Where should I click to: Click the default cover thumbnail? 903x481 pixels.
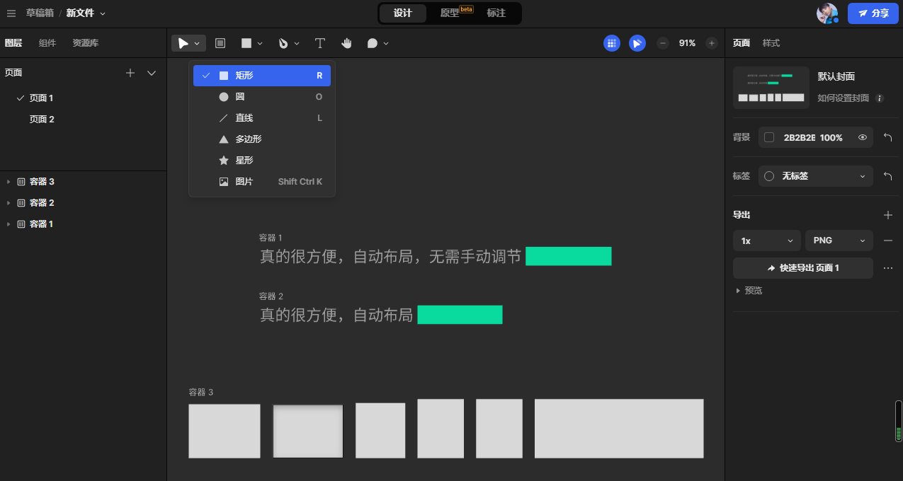[x=771, y=88]
